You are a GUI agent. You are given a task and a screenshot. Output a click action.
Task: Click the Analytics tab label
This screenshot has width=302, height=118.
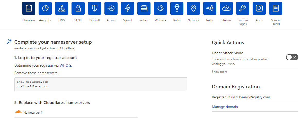tap(45, 20)
